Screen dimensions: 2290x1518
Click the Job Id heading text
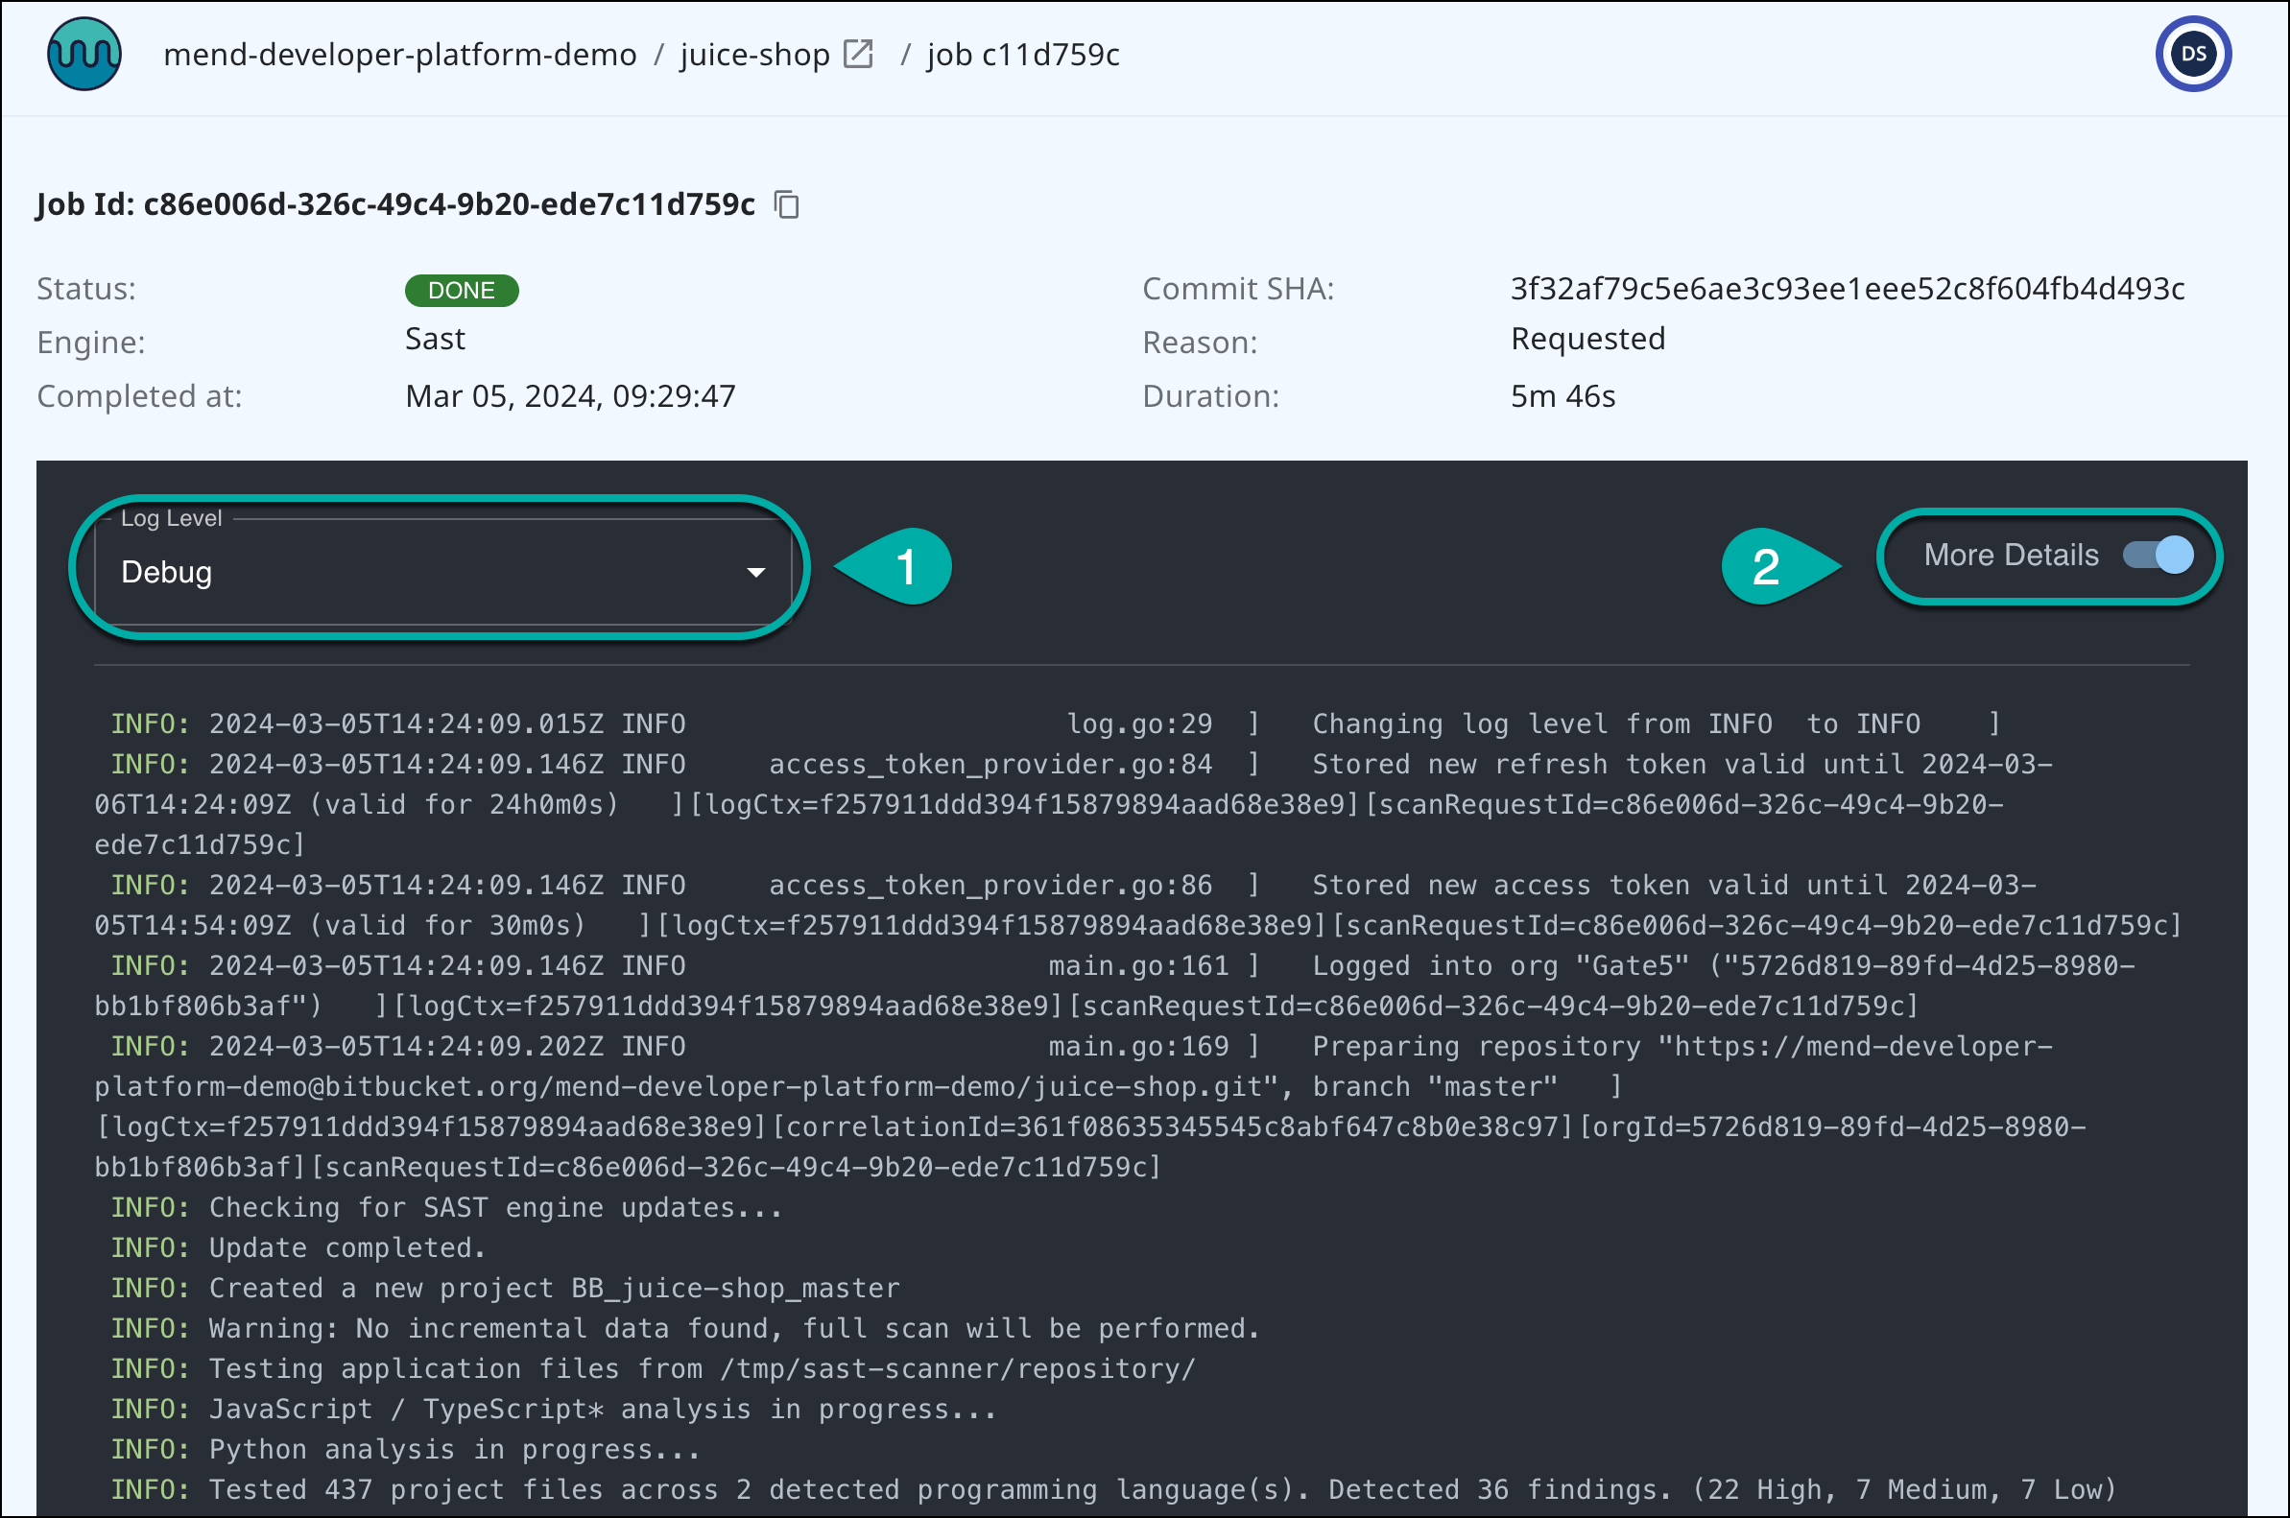[395, 205]
